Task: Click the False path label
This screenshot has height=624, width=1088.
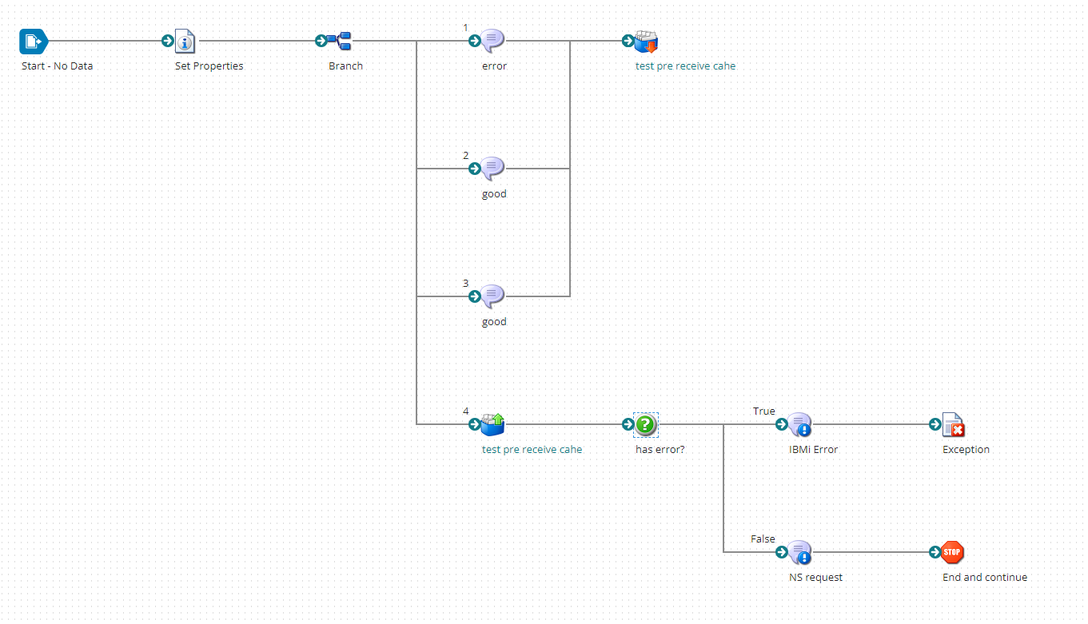Action: point(763,539)
